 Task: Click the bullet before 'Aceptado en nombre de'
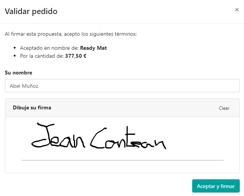[15, 48]
